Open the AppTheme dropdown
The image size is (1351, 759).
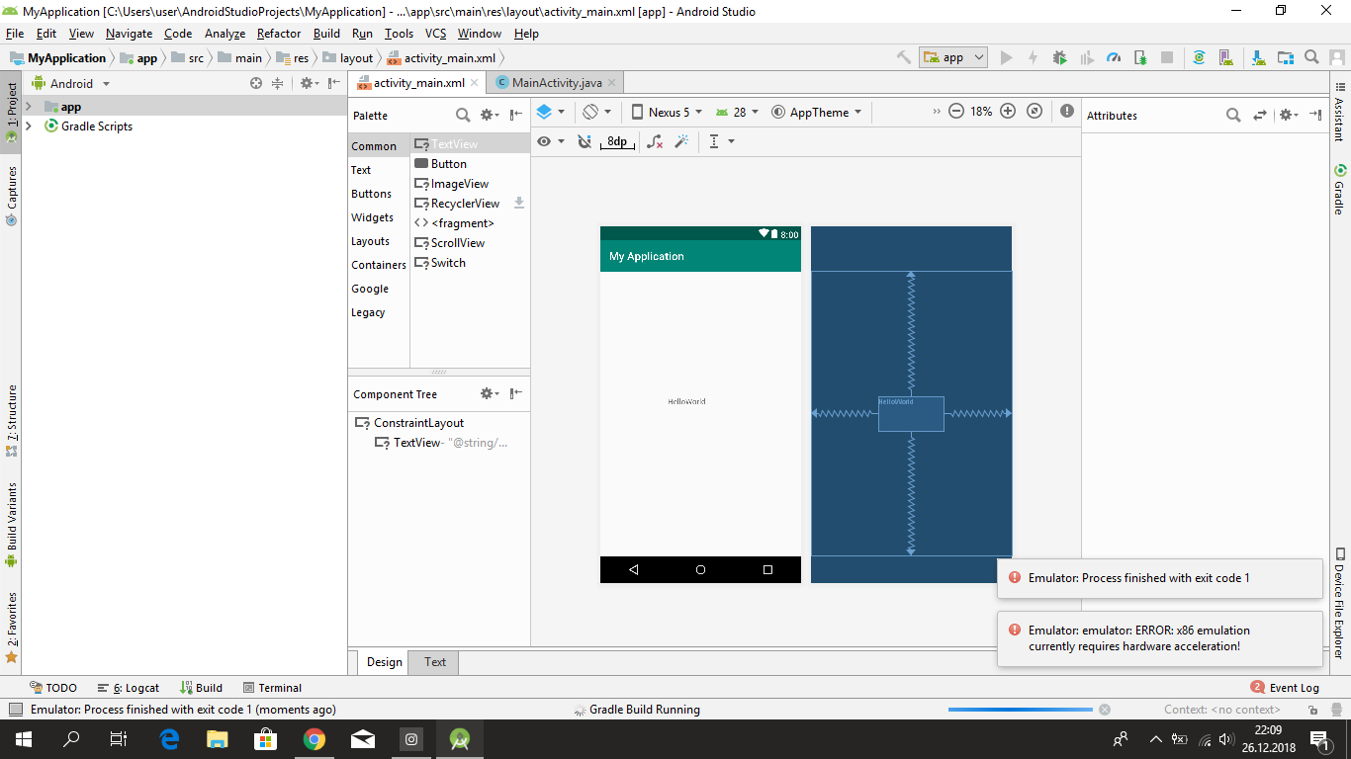(x=817, y=112)
